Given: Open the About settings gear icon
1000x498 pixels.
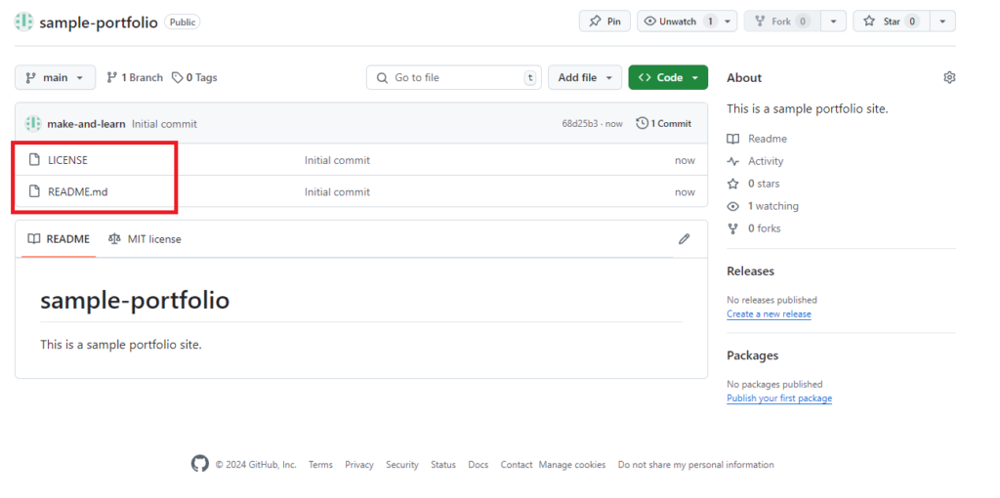Looking at the screenshot, I should (949, 78).
